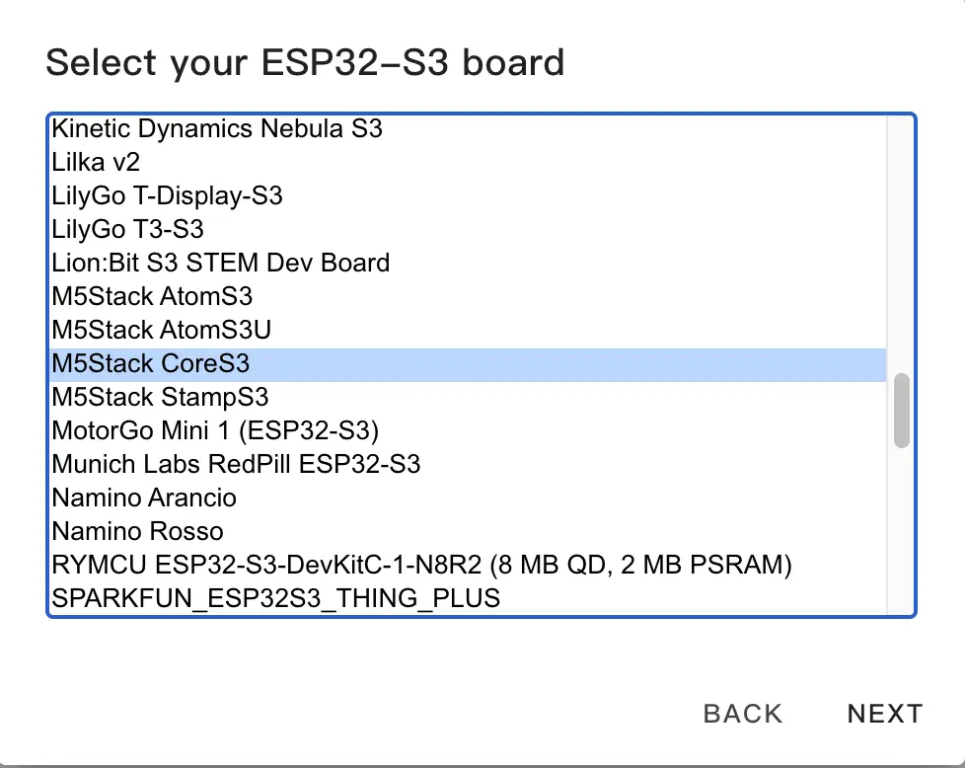Viewport: 965px width, 768px height.
Task: Pick M5Stack StampS3 from the list
Action: tap(160, 397)
